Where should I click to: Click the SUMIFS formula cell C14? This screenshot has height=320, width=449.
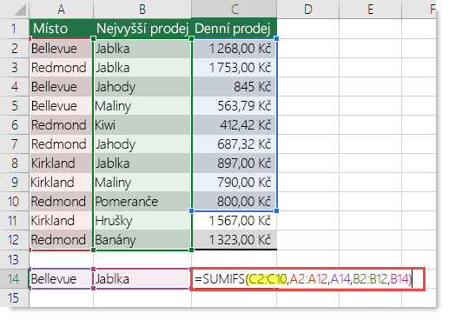307,279
